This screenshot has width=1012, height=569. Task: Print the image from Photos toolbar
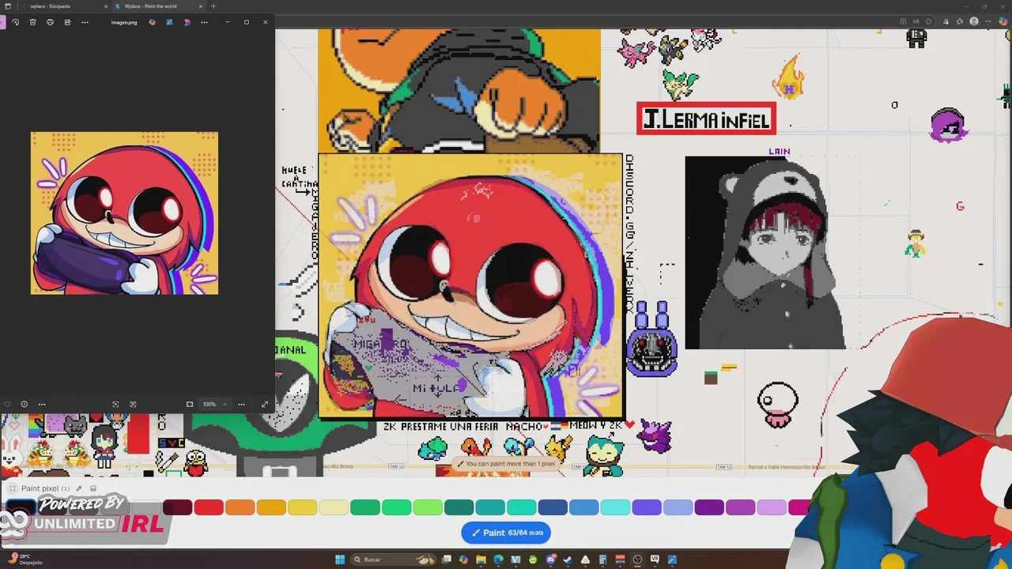(x=50, y=22)
